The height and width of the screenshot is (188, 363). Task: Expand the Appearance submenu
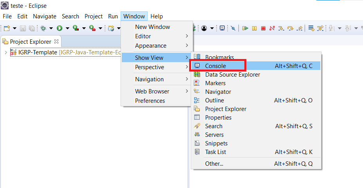(157, 46)
